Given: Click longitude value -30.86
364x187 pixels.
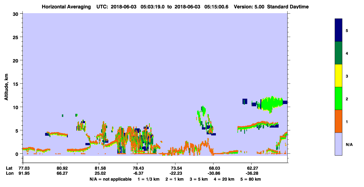Looking at the screenshot, I should point(214,173).
